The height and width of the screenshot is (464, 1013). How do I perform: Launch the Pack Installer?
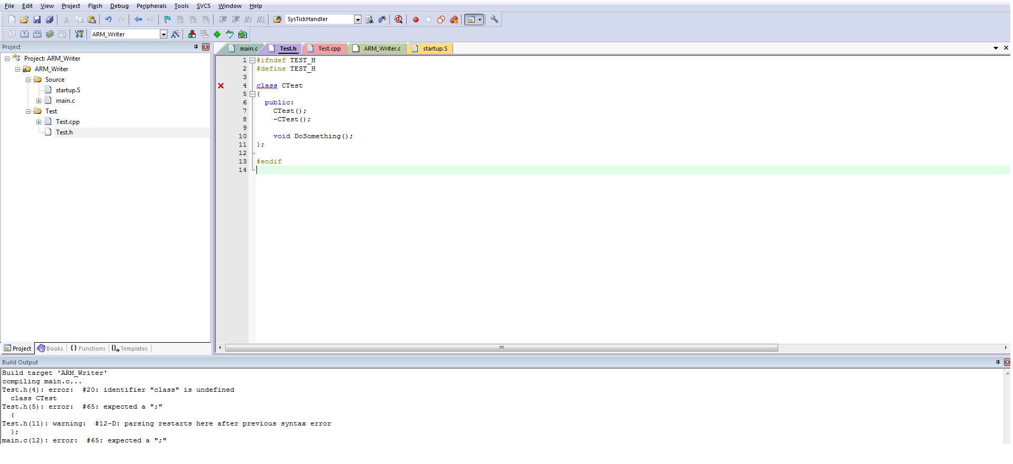pos(243,34)
